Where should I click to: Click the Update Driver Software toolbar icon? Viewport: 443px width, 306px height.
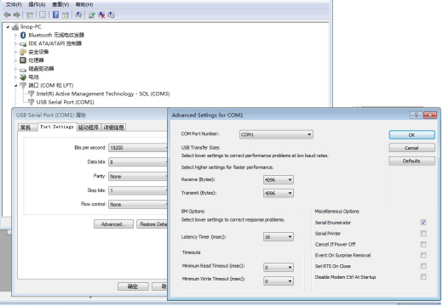coord(92,14)
